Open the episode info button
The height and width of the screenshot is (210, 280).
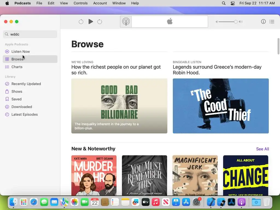(x=263, y=22)
